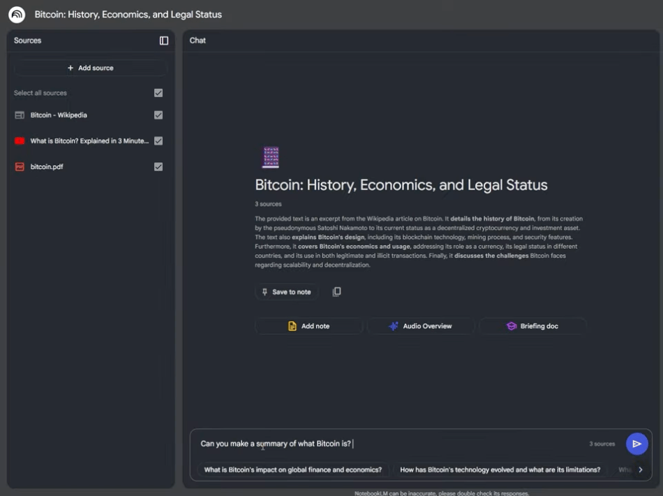The width and height of the screenshot is (663, 496).
Task: Click Save to note button
Action: point(287,292)
